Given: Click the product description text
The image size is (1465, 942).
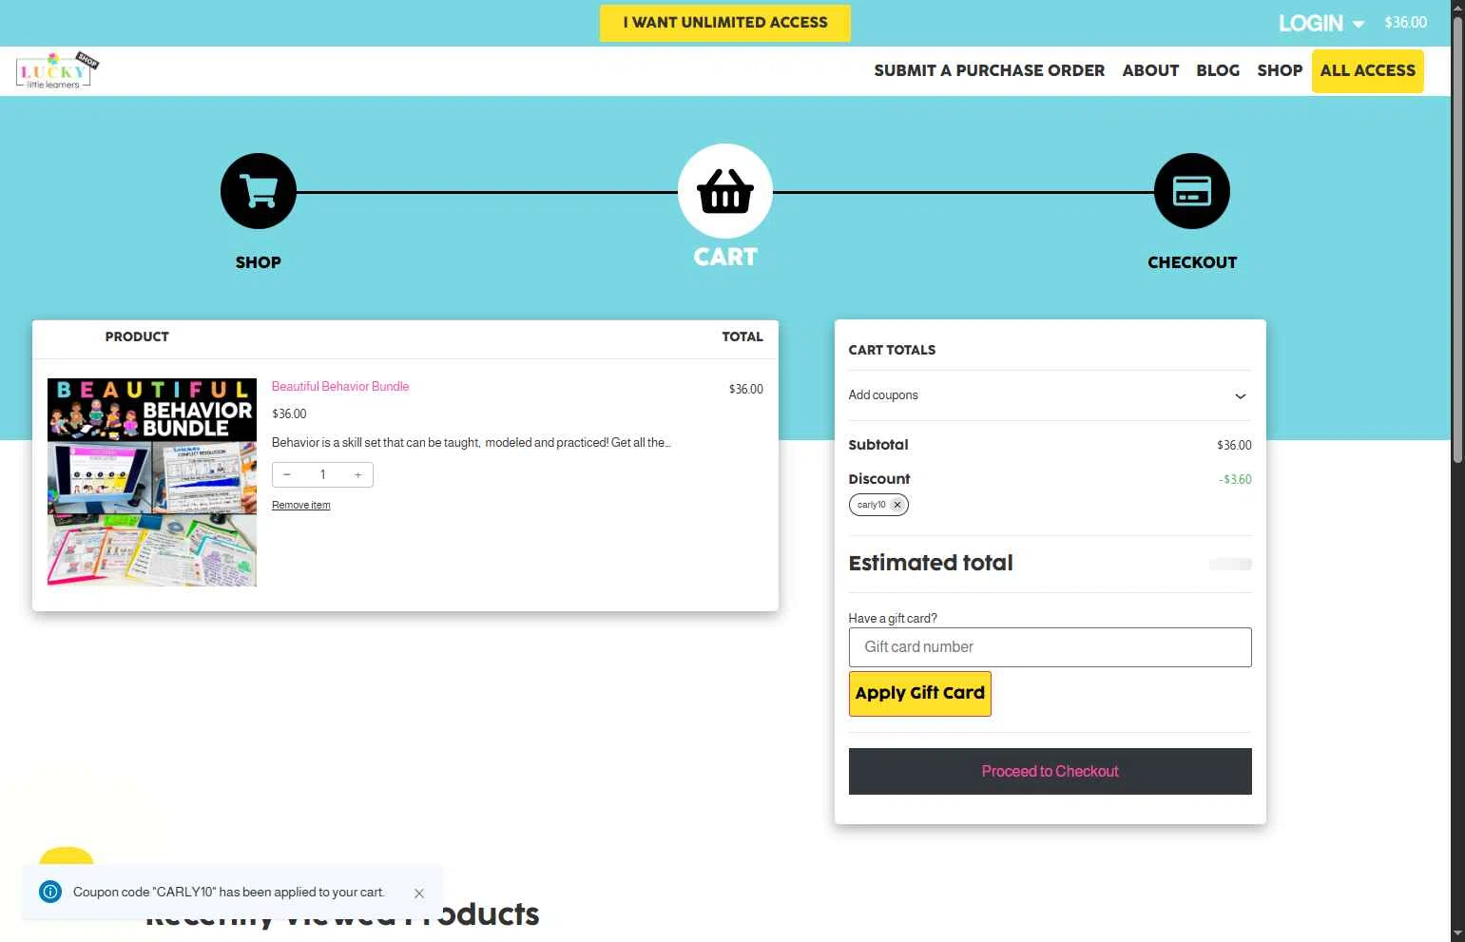Looking at the screenshot, I should tap(472, 443).
